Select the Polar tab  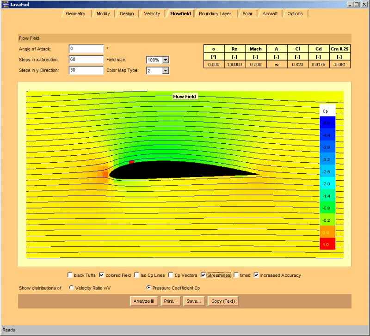coord(247,13)
